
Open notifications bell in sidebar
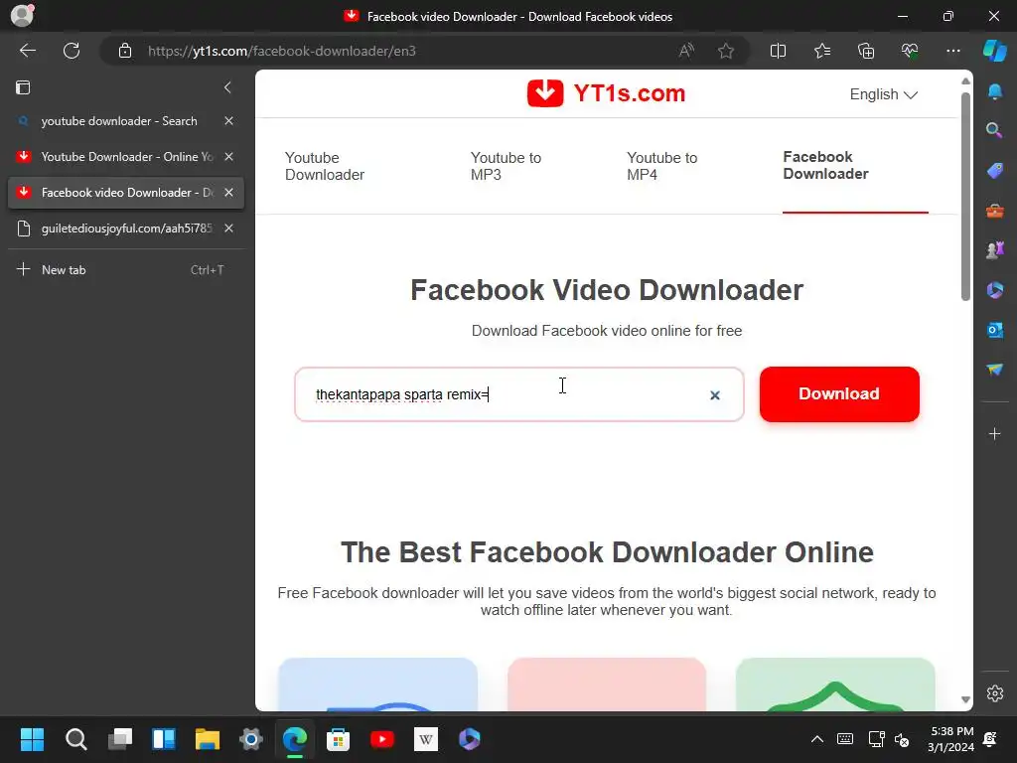(x=995, y=91)
